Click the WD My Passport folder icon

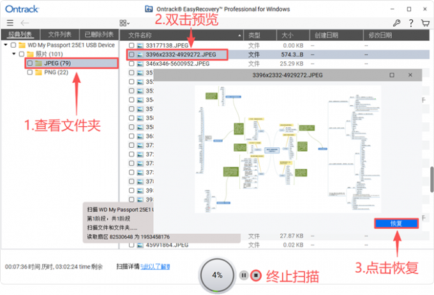pyautogui.click(x=22, y=45)
